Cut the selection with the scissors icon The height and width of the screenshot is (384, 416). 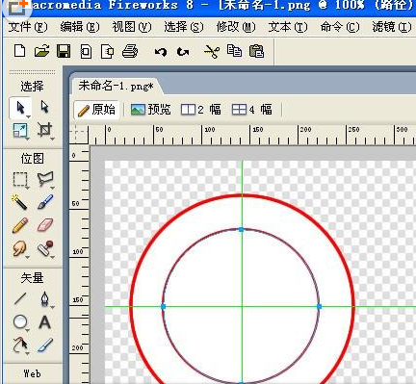point(212,51)
